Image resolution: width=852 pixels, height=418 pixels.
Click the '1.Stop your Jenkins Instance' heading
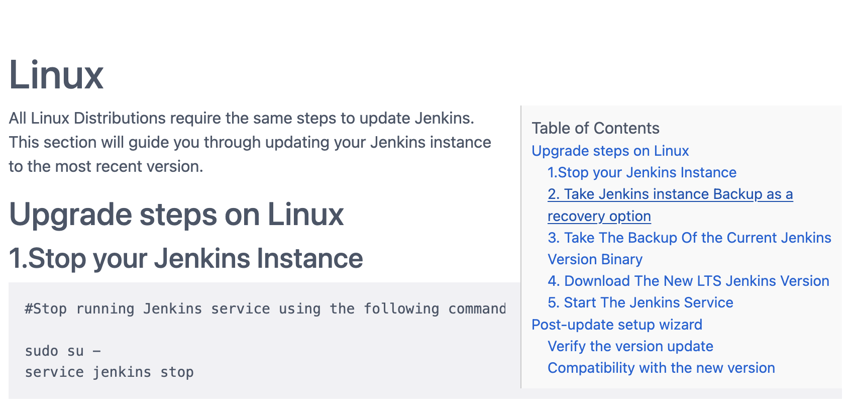coord(186,258)
